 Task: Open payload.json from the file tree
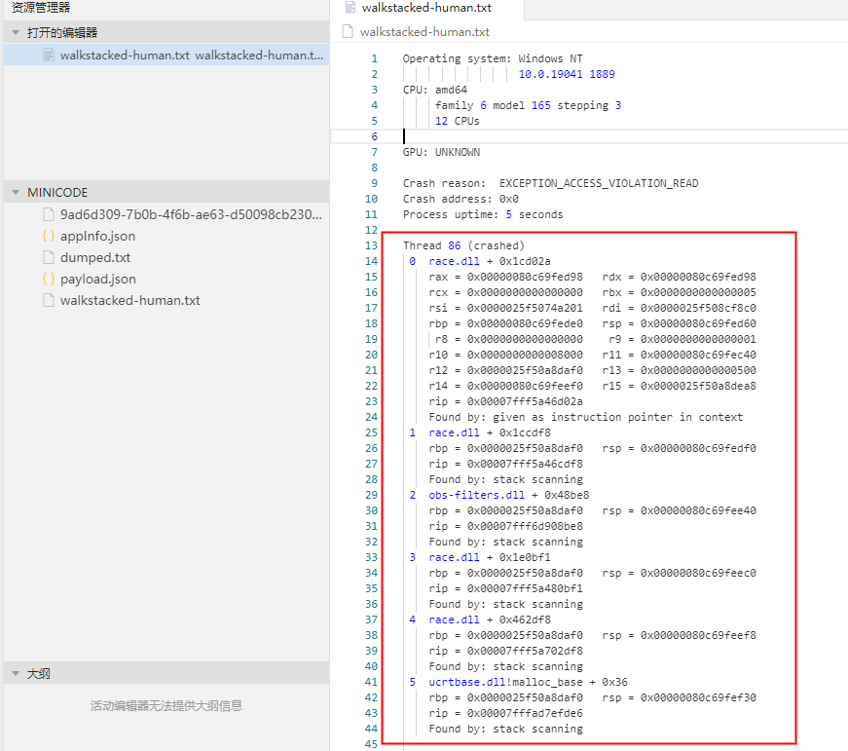pyautogui.click(x=98, y=280)
